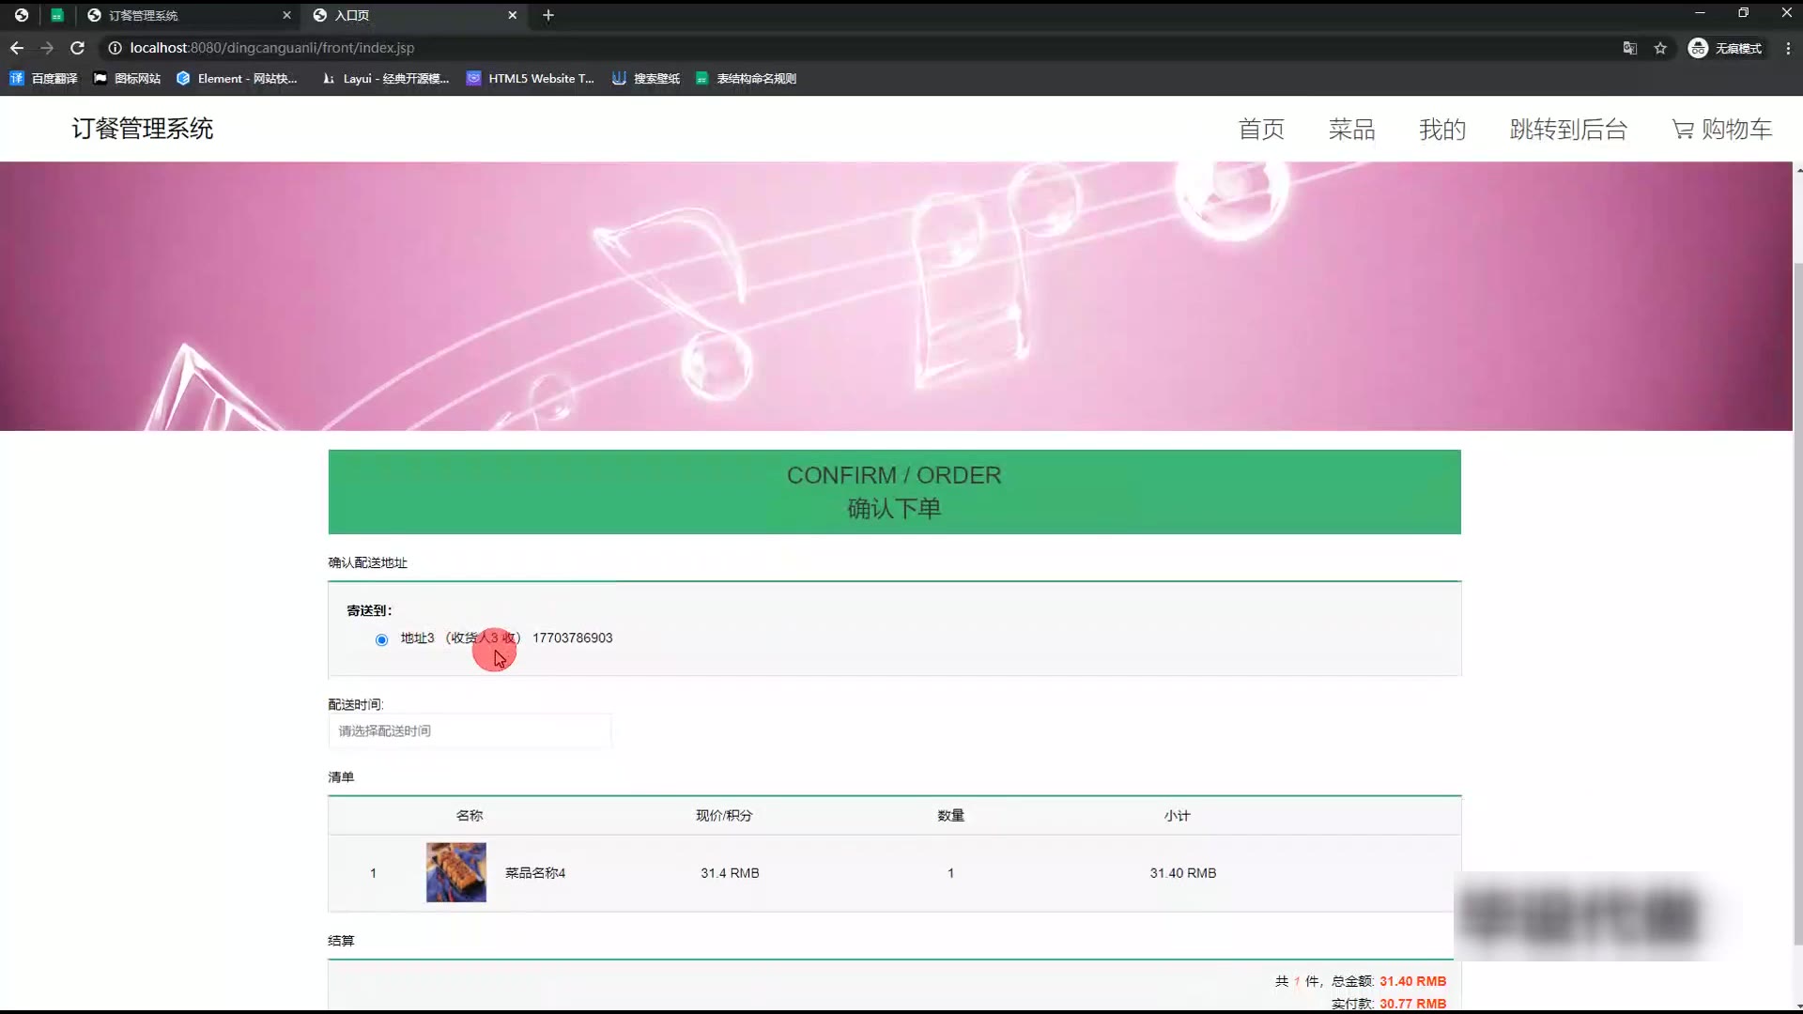Open the Element bookmark

[237, 79]
